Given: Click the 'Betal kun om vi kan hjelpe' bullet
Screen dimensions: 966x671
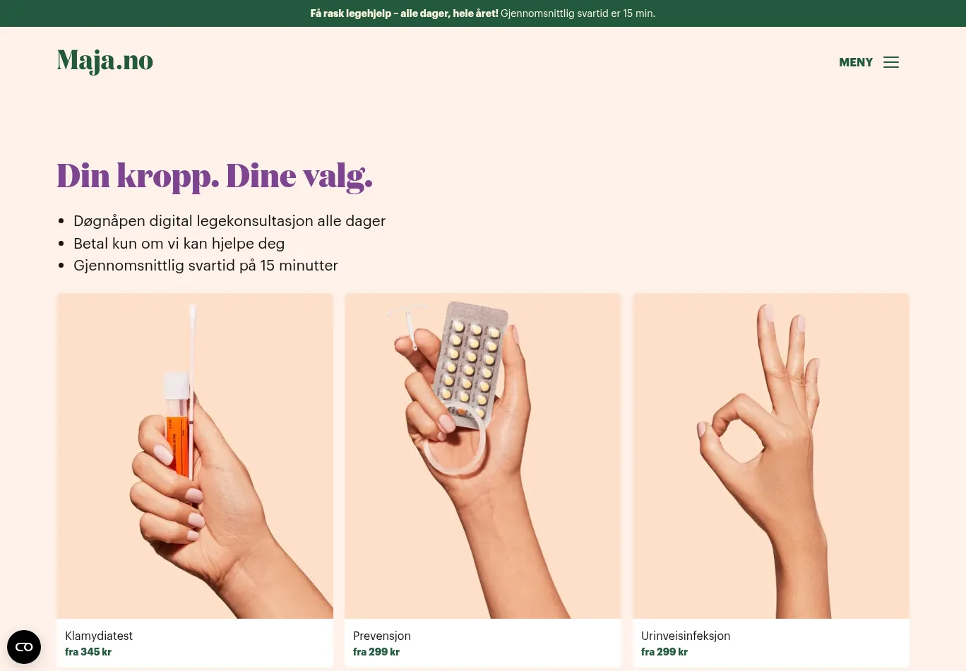Looking at the screenshot, I should 179,244.
